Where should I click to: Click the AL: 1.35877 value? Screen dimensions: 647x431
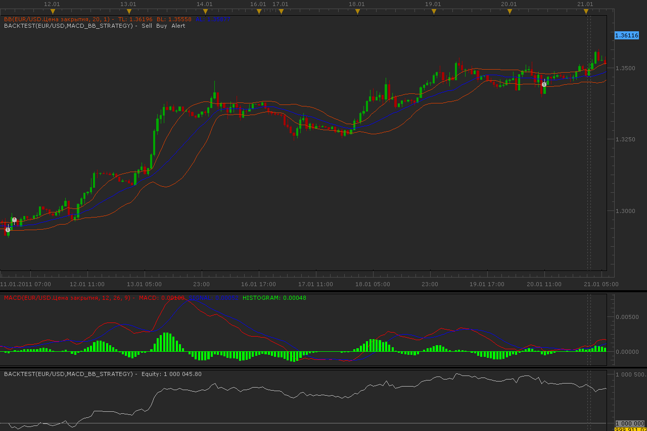coord(213,19)
